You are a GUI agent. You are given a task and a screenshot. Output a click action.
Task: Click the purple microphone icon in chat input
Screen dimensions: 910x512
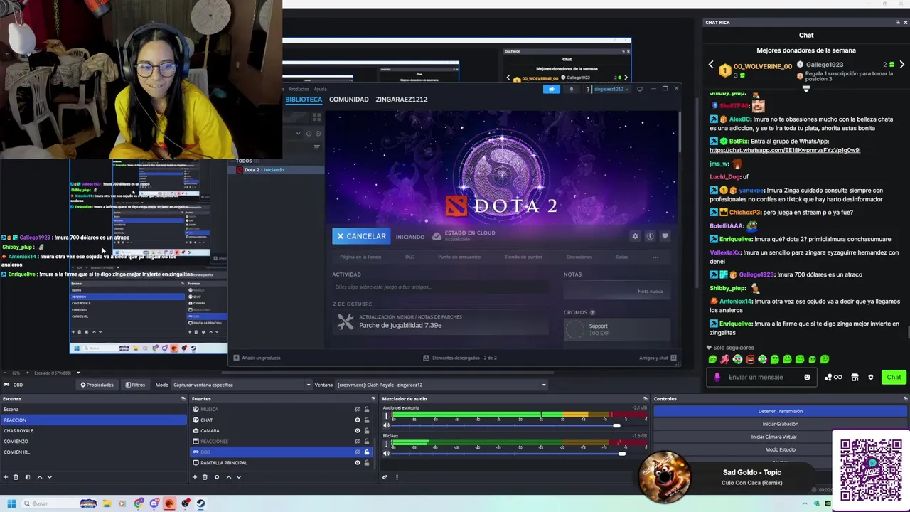point(717,377)
